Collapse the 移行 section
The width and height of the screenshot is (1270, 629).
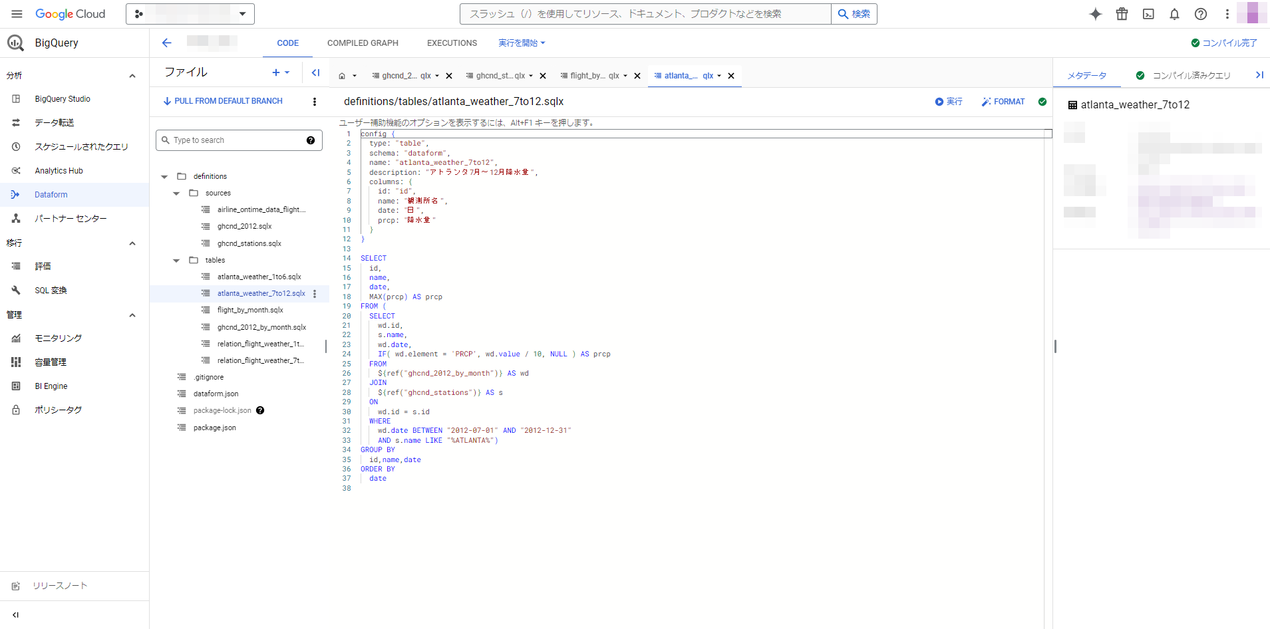pyautogui.click(x=132, y=243)
